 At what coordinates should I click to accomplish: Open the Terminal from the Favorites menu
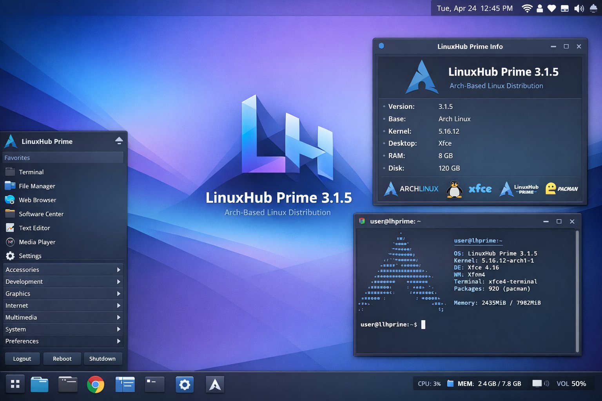[31, 172]
